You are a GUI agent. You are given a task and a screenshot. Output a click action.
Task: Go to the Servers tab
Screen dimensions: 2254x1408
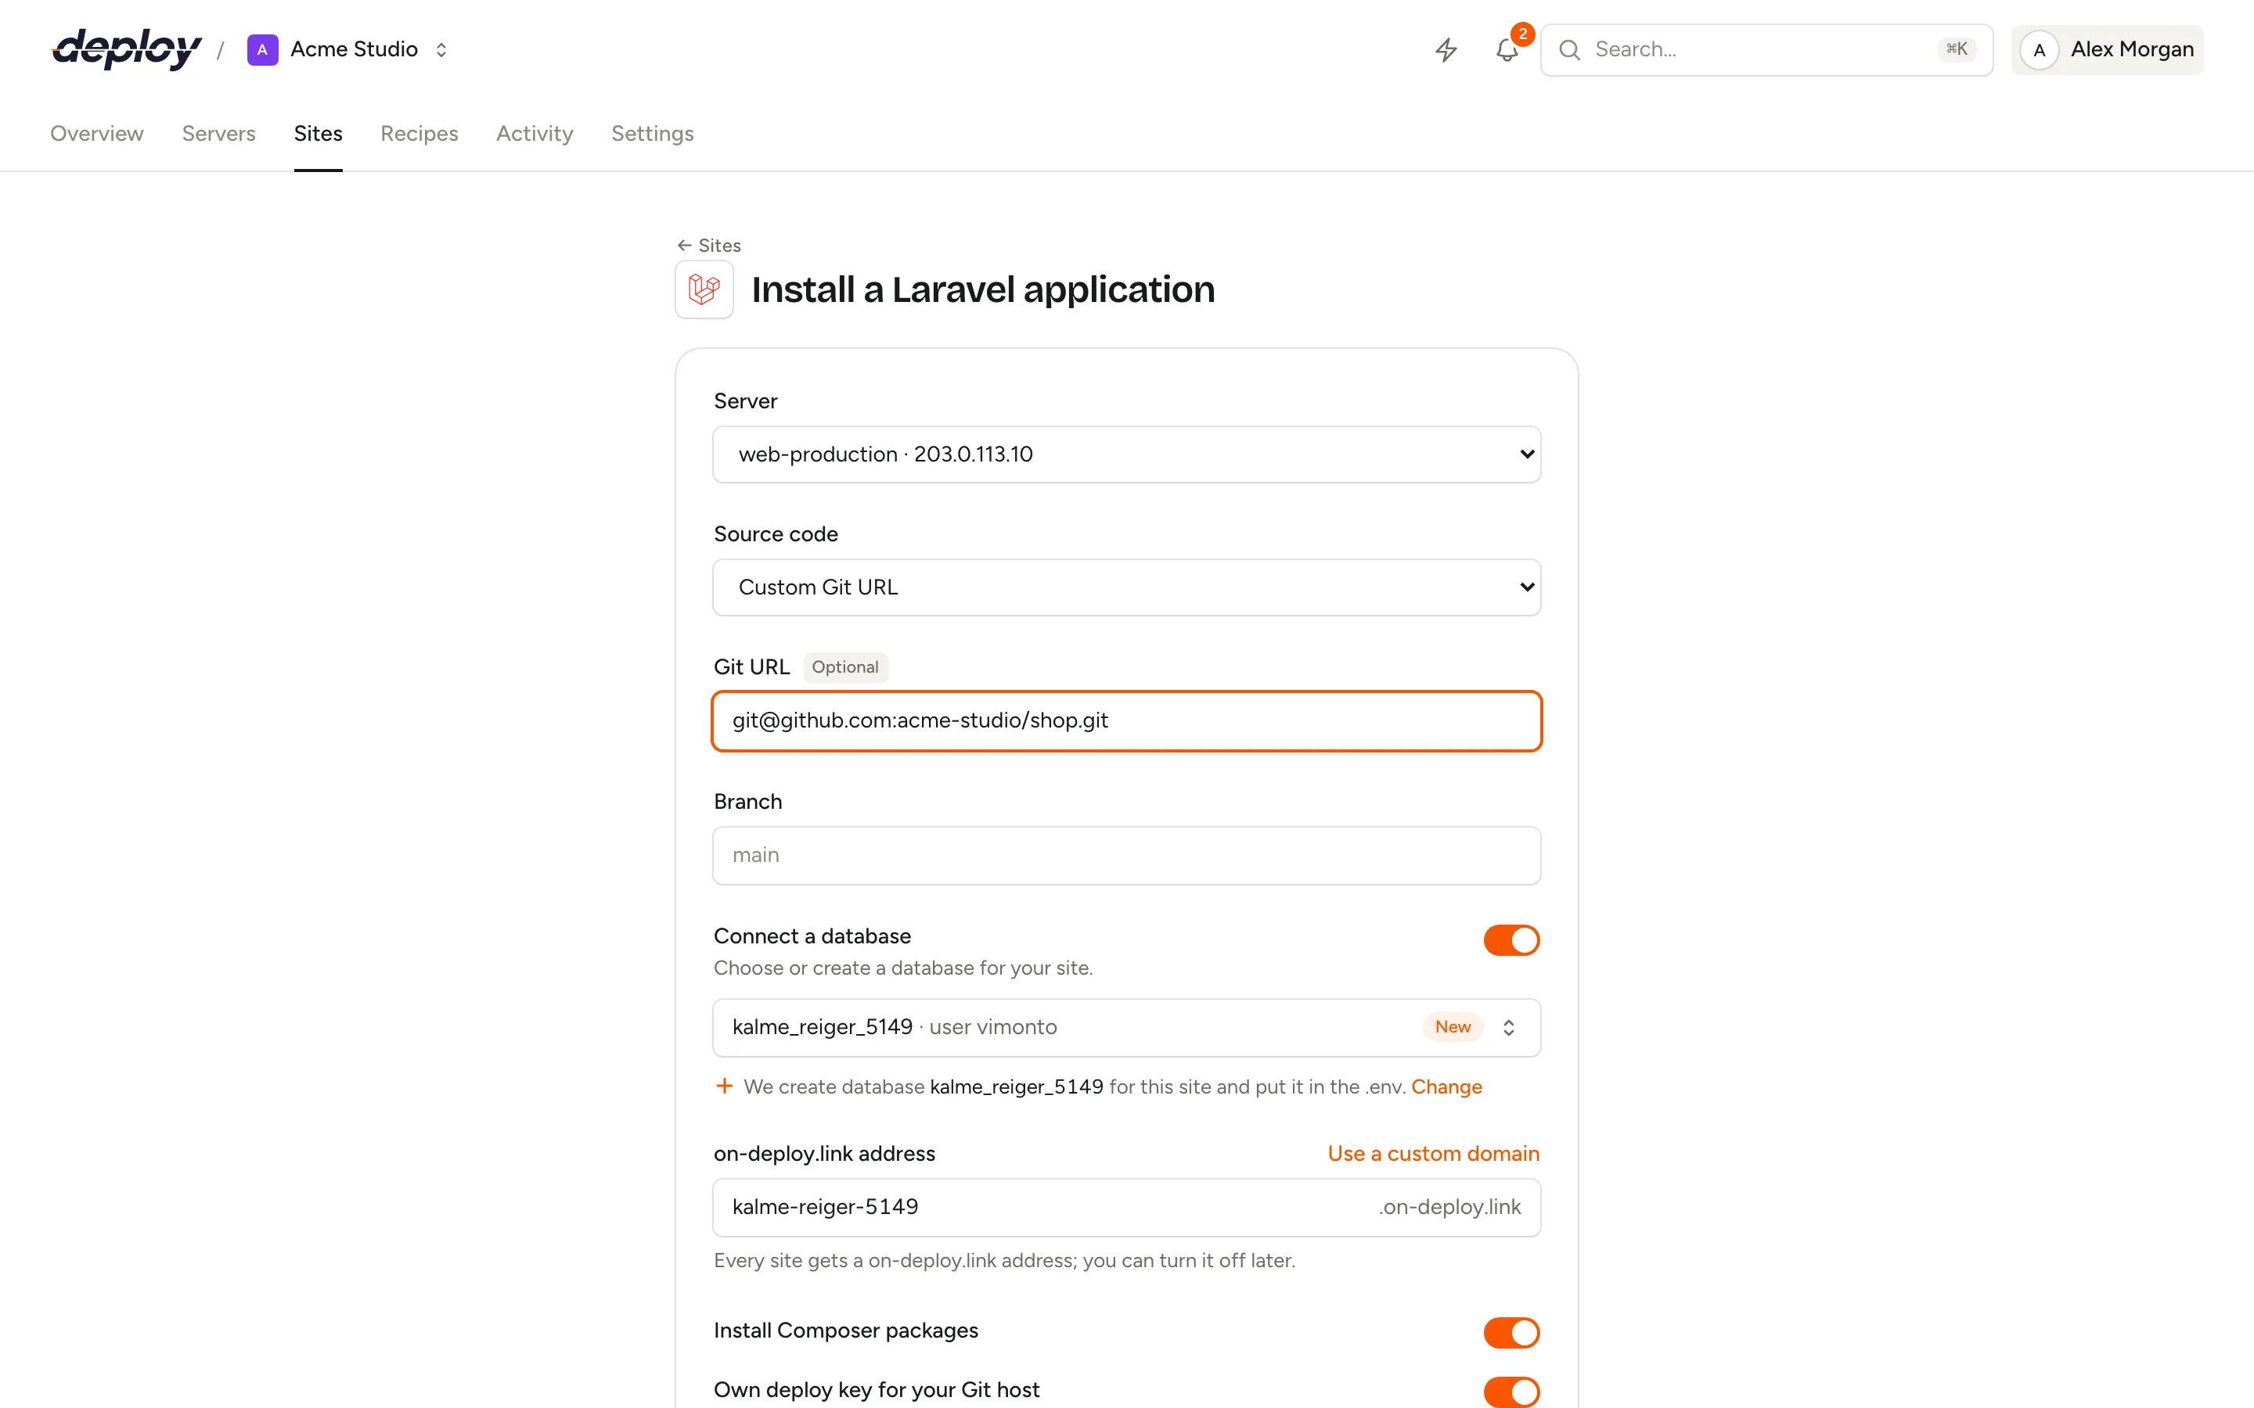[219, 133]
